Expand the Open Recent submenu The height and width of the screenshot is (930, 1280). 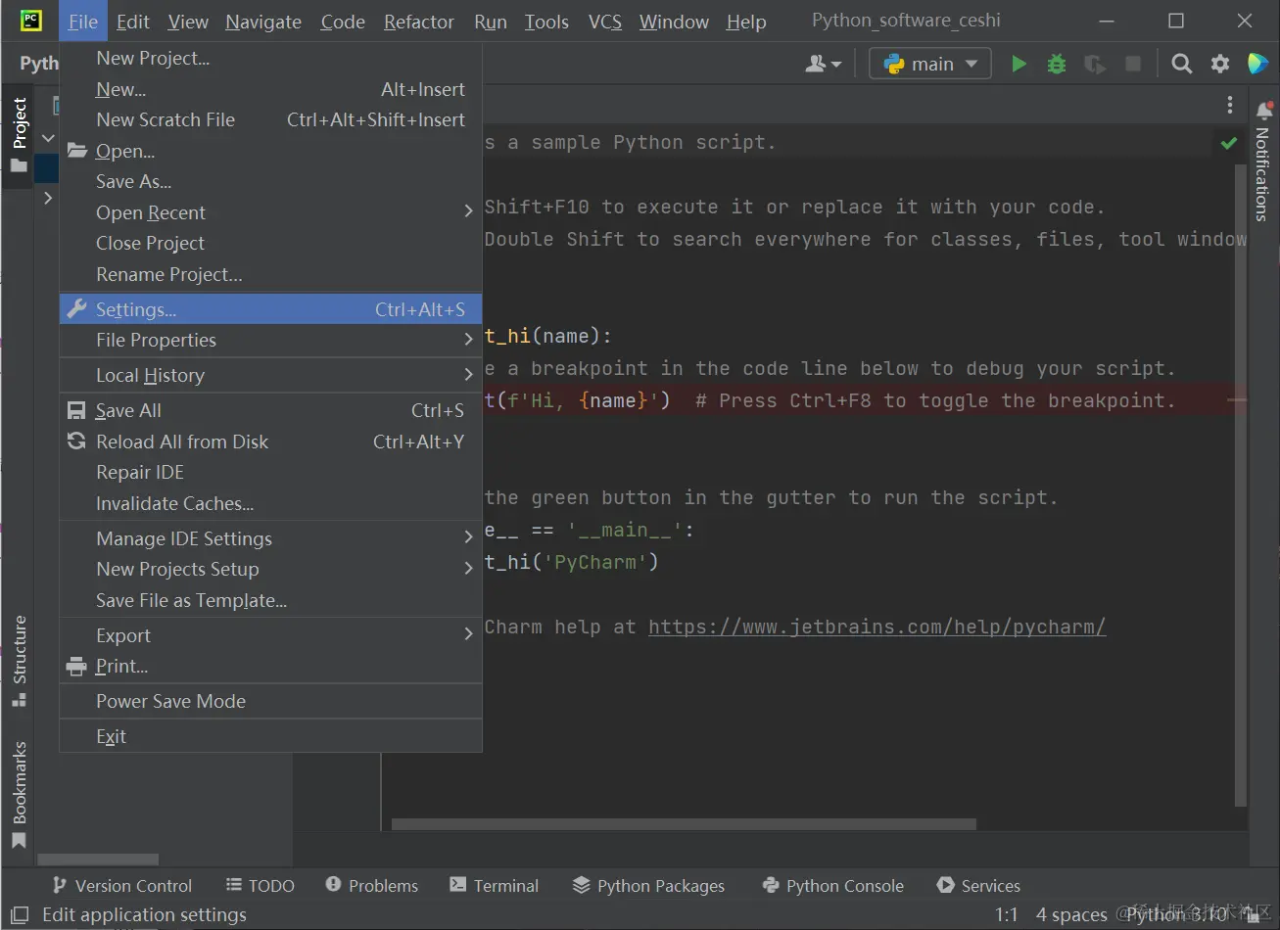coord(271,212)
